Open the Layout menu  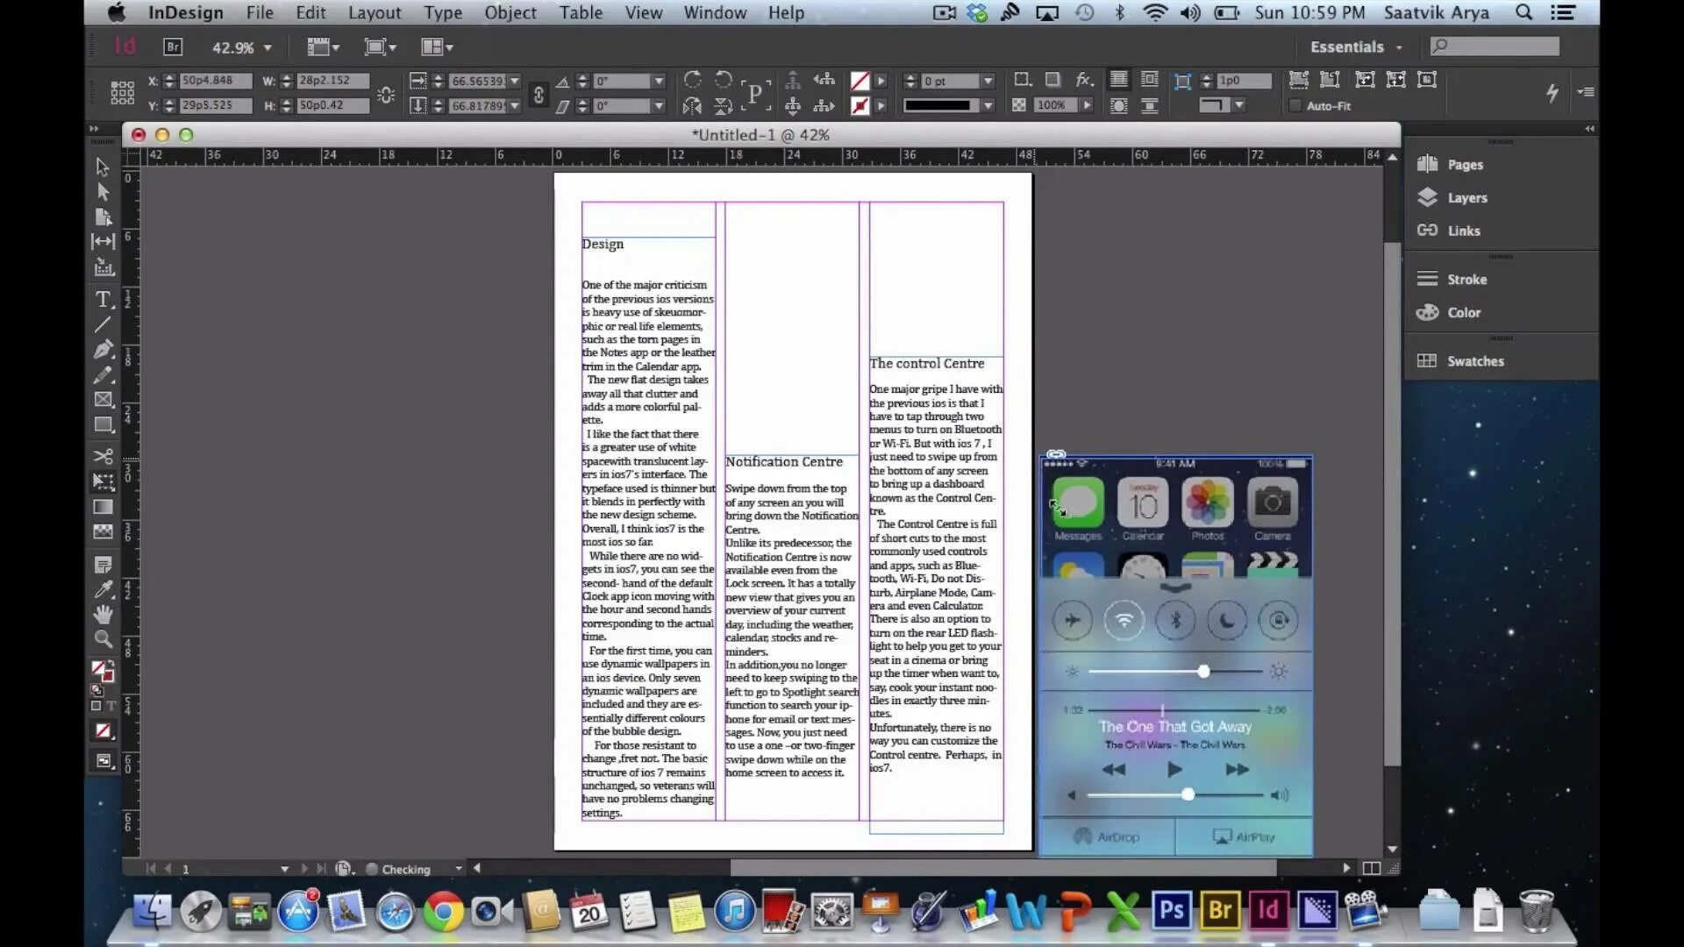pyautogui.click(x=374, y=12)
